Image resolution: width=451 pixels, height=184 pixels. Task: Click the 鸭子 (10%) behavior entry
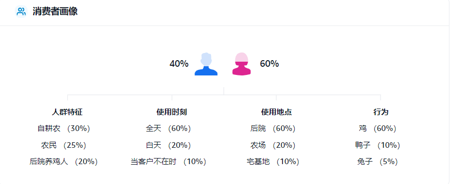tap(377, 145)
